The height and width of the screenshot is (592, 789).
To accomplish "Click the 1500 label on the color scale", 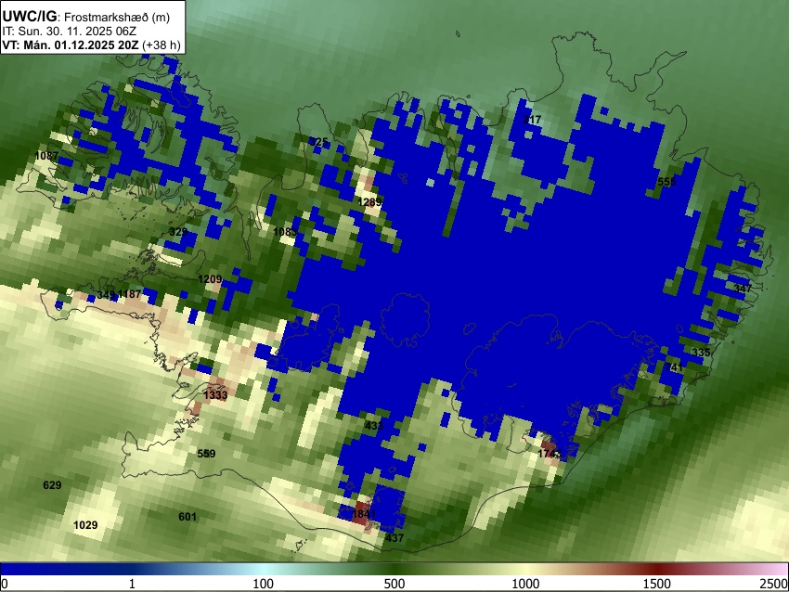I will pyautogui.click(x=657, y=584).
